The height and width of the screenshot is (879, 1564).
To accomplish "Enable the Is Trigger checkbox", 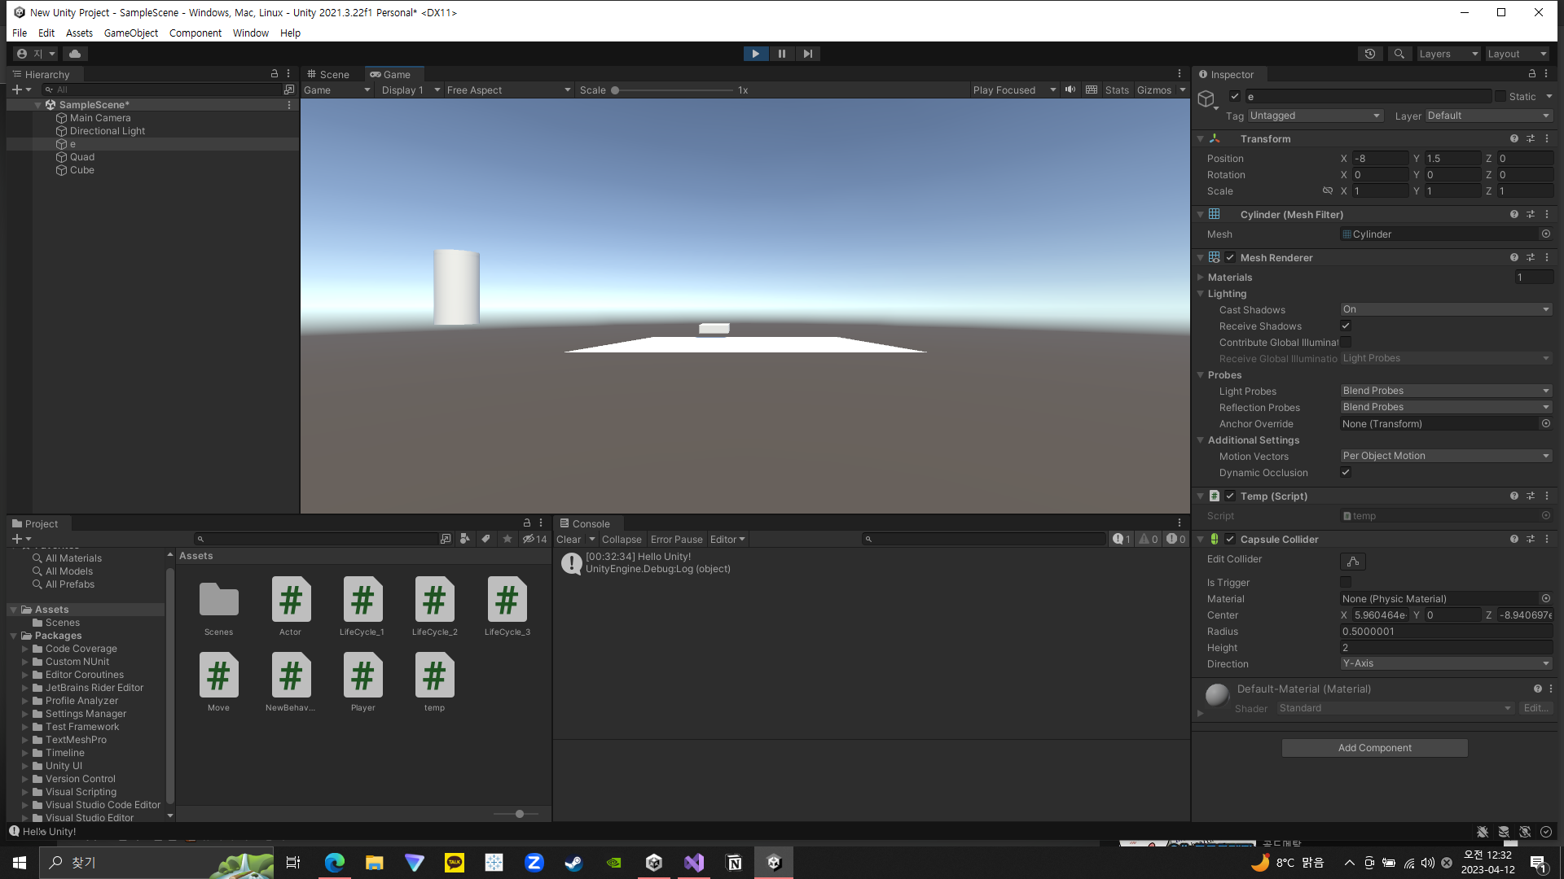I will tap(1346, 582).
